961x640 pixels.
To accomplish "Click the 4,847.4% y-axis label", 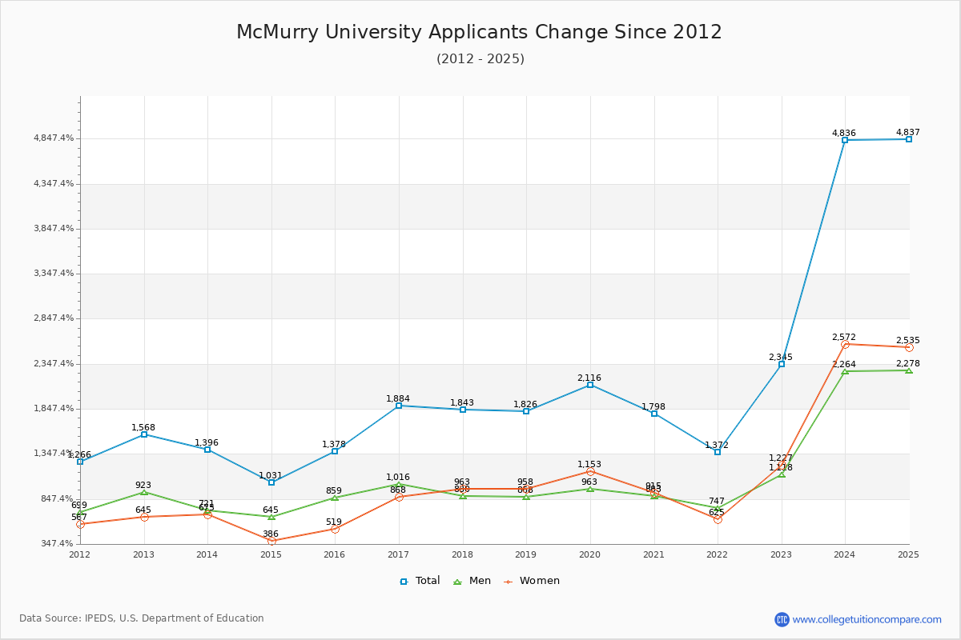I will 54,138.
